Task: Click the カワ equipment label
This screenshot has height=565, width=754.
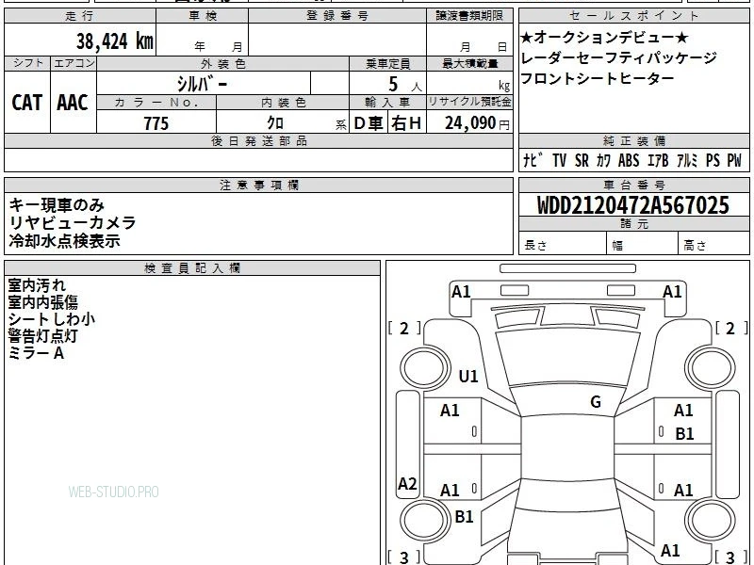Action: pos(603,160)
